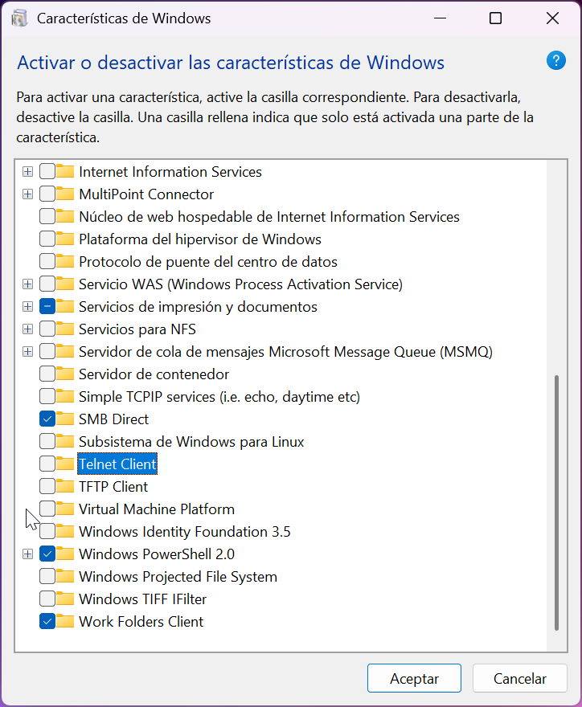This screenshot has width=582, height=707.
Task: Select the Windows Projected File System entry
Action: pos(178,577)
